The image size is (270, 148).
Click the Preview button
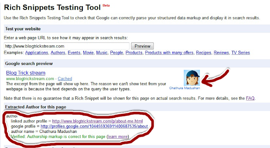click(x=142, y=46)
